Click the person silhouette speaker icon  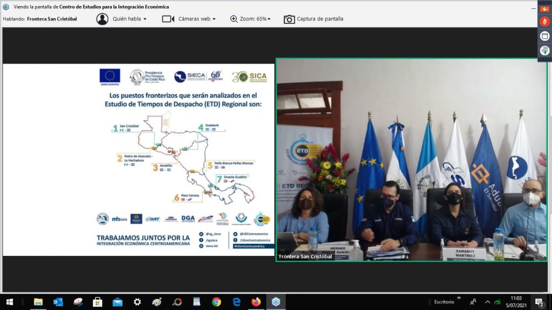click(102, 19)
